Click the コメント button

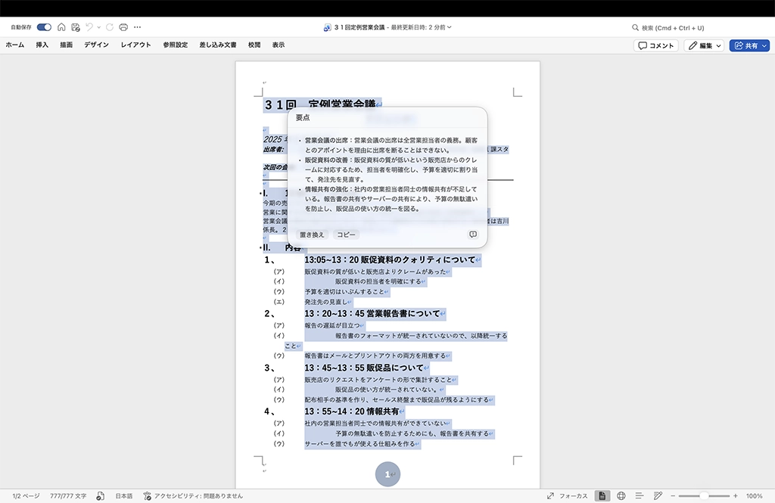(655, 45)
